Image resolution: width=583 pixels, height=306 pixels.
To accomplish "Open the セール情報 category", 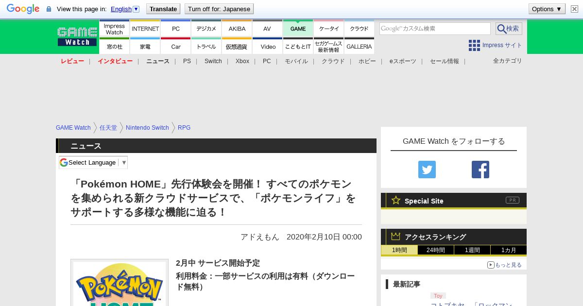I will 445,61.
